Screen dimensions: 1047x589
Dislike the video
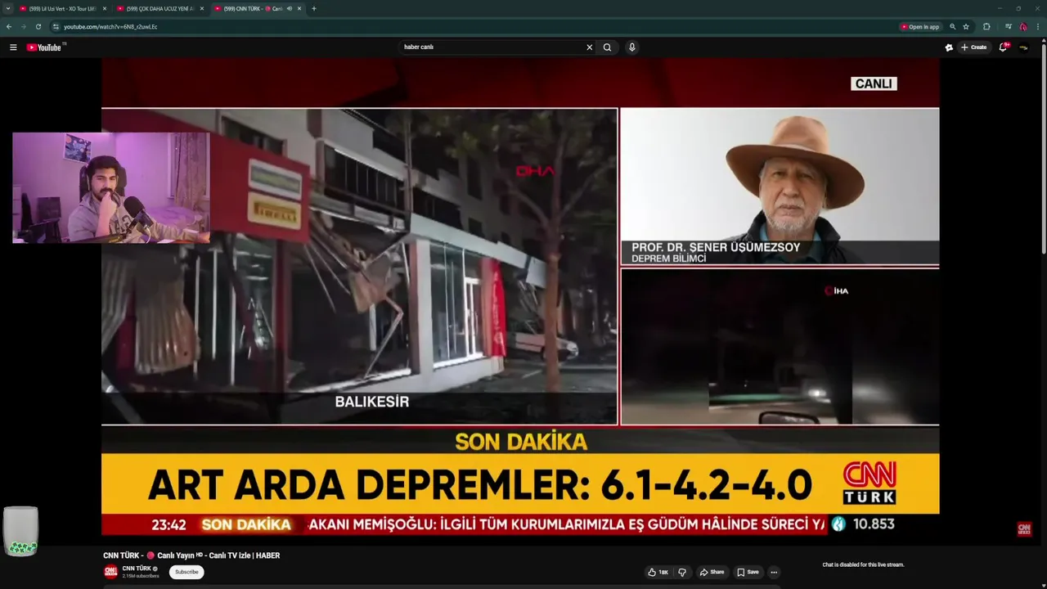(681, 572)
